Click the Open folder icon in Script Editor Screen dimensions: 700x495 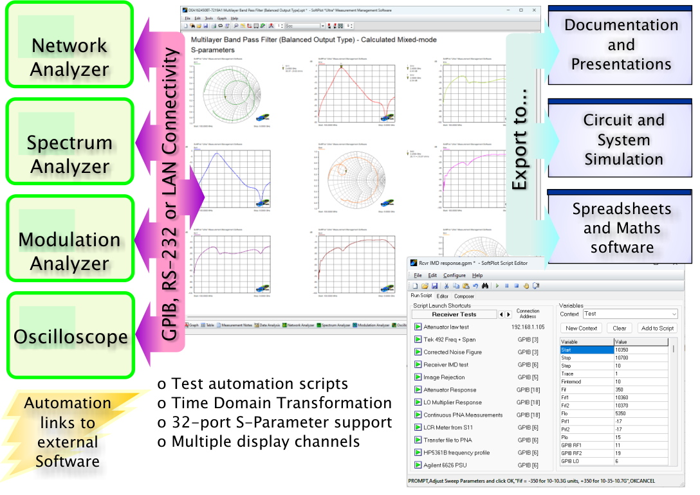tap(425, 285)
